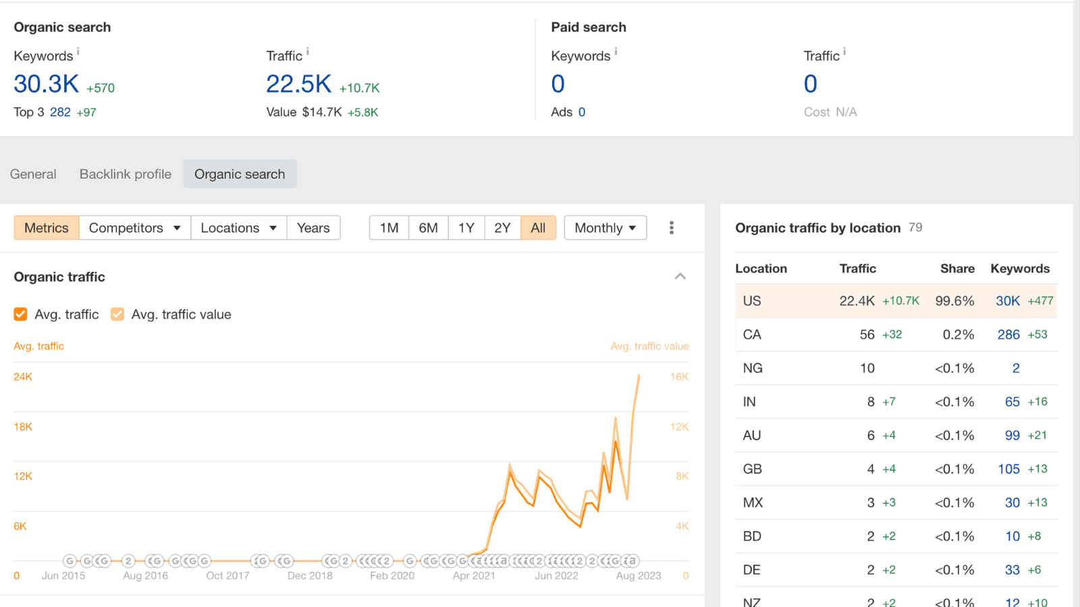Select the Years view button
The height and width of the screenshot is (607, 1080).
pyautogui.click(x=313, y=228)
